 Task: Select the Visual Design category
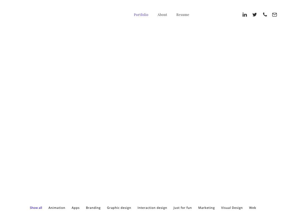(x=232, y=208)
